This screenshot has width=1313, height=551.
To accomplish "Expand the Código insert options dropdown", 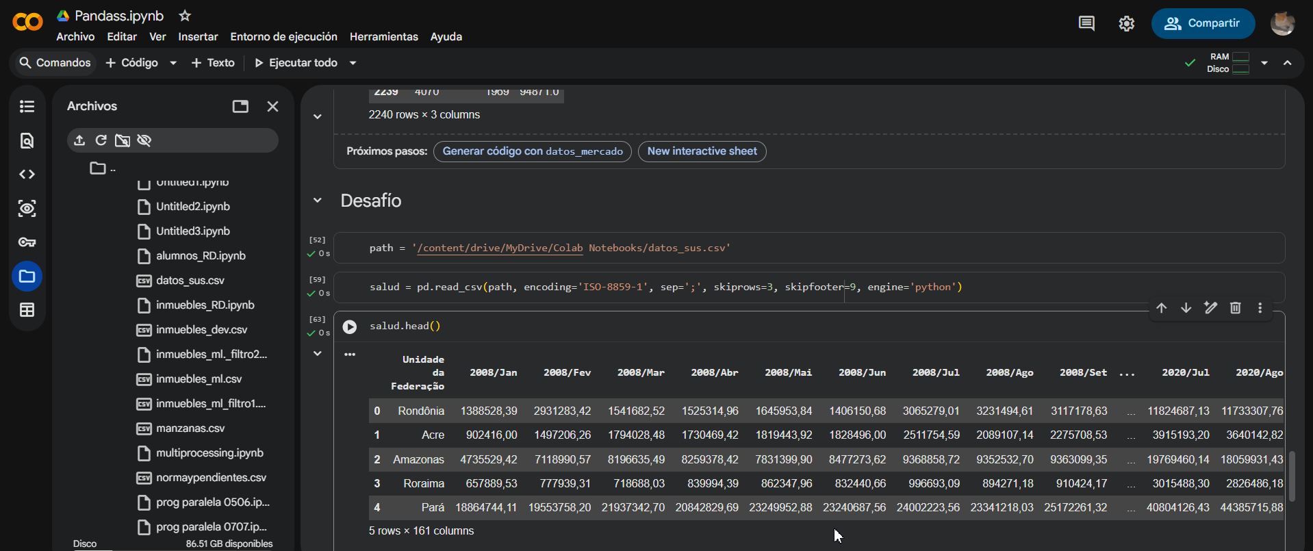I will 173,63.
